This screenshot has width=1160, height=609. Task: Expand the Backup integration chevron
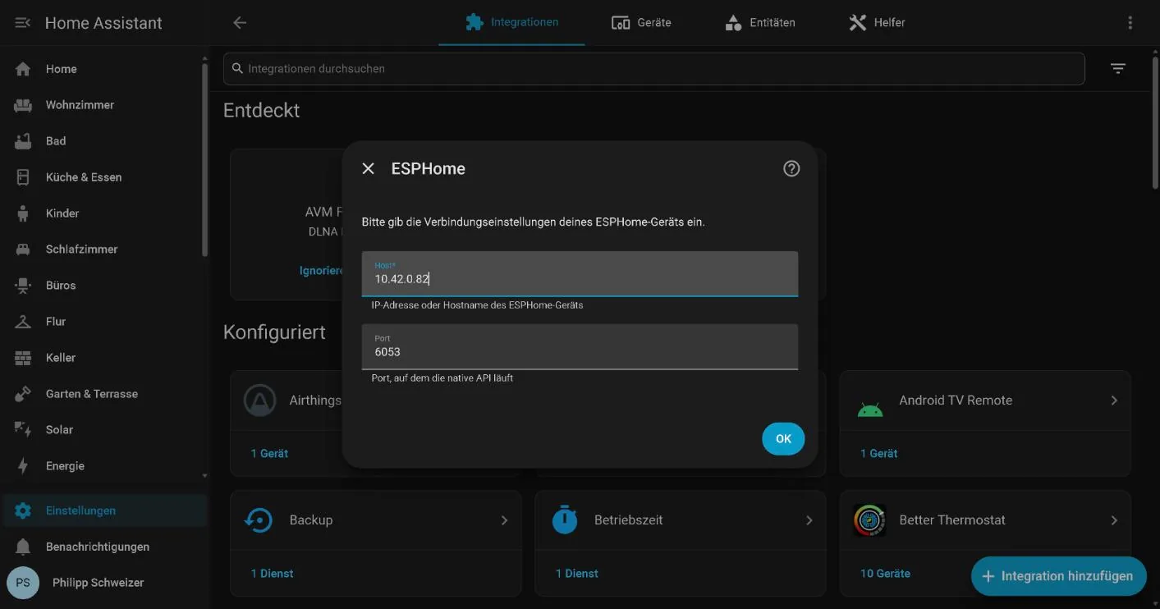[504, 520]
